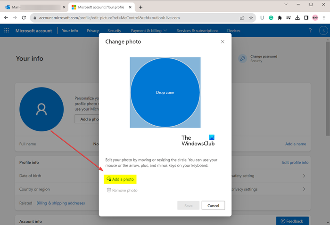Reload the page with refresh icon
This screenshot has height=225, width=330.
24,18
